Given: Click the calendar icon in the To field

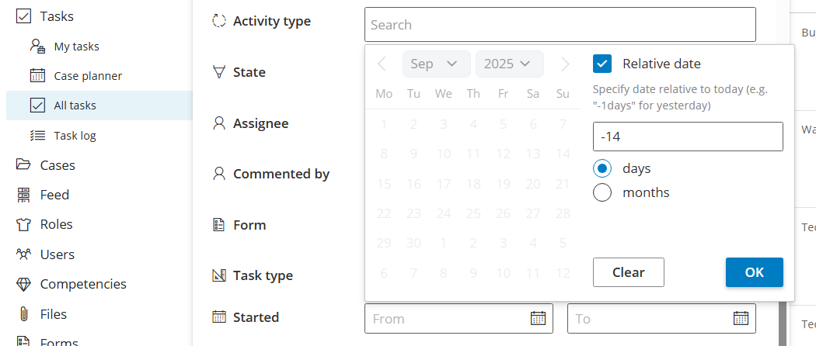Looking at the screenshot, I should click(x=741, y=318).
